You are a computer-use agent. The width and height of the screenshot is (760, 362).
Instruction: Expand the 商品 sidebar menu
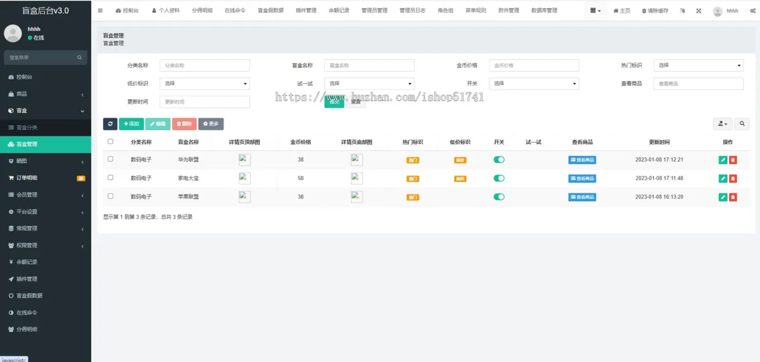(46, 94)
